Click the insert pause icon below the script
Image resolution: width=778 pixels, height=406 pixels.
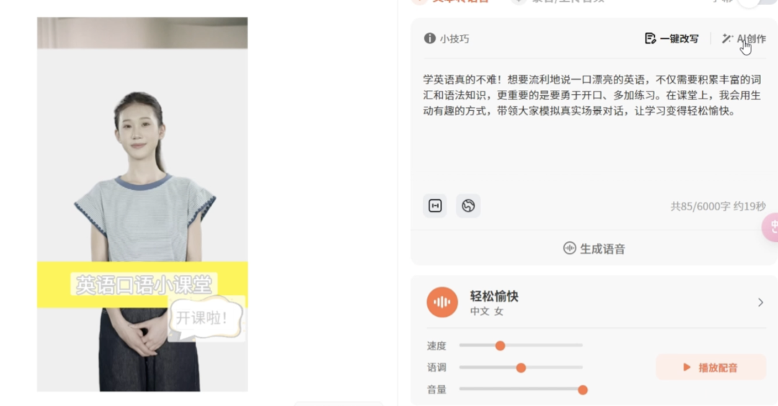click(x=435, y=205)
